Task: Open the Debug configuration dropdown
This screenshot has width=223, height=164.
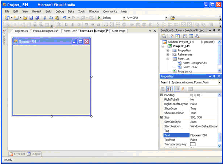Action: tap(124, 18)
